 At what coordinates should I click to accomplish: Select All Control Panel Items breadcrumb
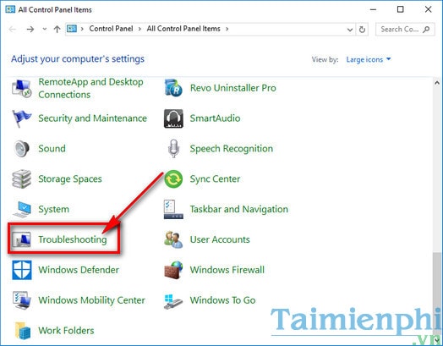[x=183, y=29]
